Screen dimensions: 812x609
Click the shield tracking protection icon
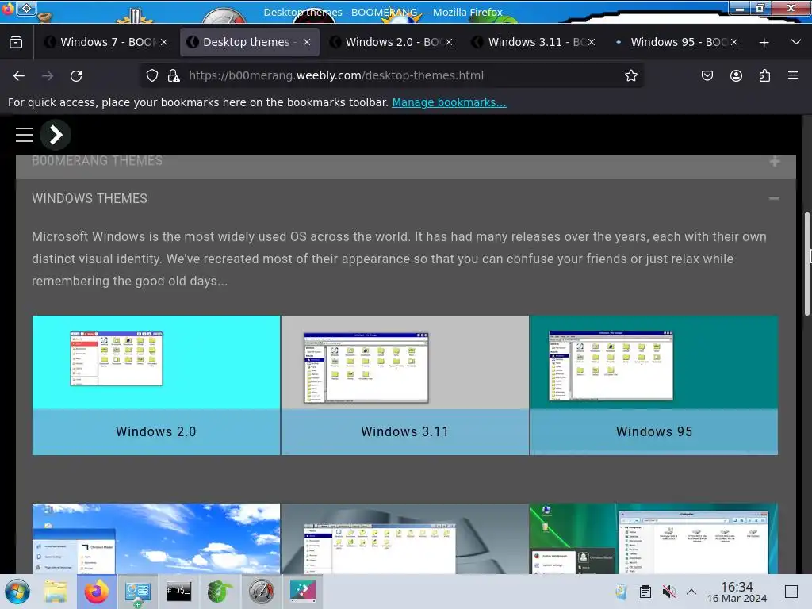pyautogui.click(x=151, y=75)
